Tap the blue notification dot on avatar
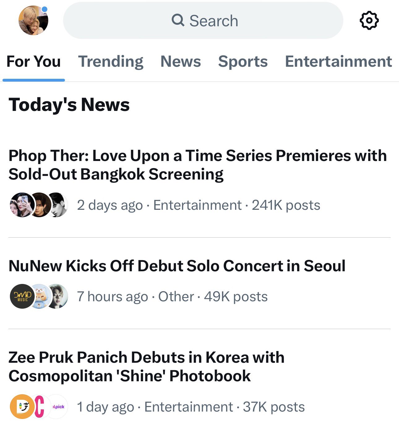The width and height of the screenshot is (399, 427). tap(45, 9)
